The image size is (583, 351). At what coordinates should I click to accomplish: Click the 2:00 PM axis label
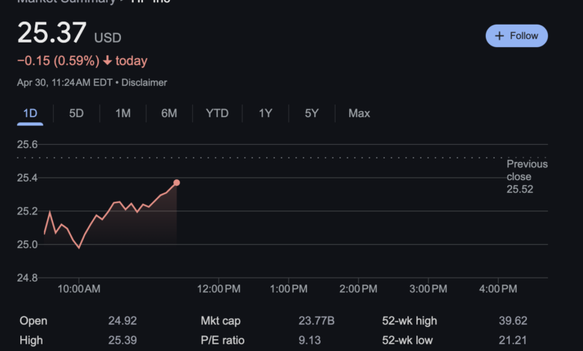(x=358, y=288)
